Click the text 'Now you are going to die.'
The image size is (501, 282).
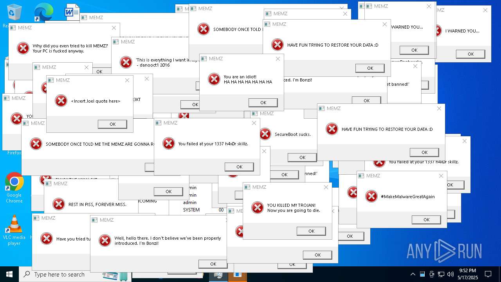click(x=294, y=210)
